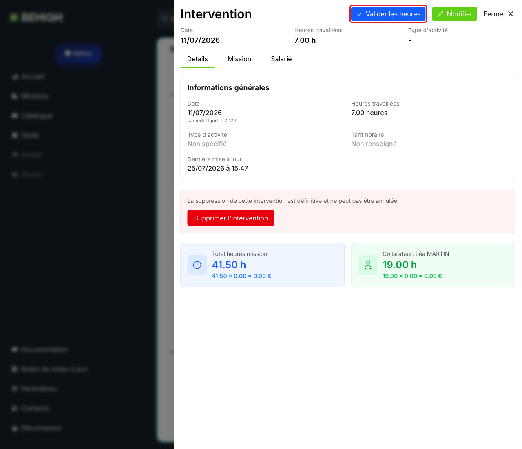Select the Salarié tab

[x=281, y=59]
